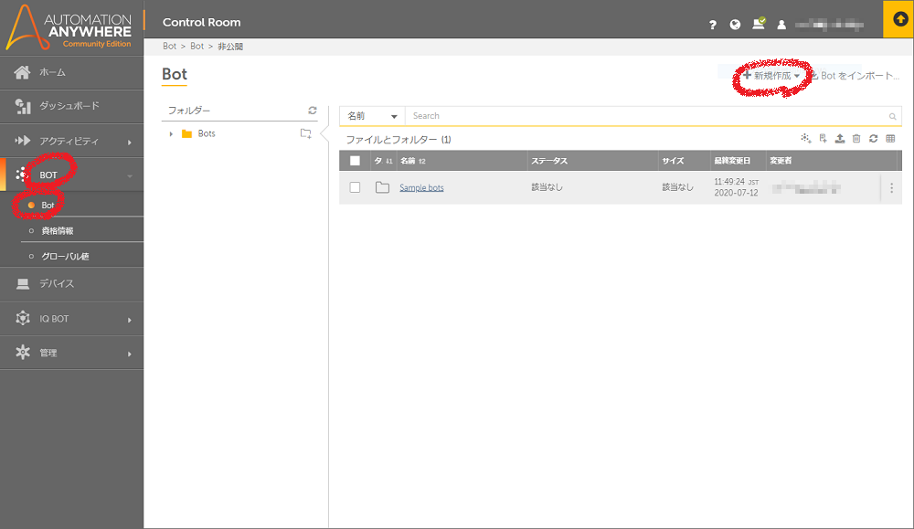Check the Sample bots row checkbox
The image size is (914, 529).
point(355,187)
